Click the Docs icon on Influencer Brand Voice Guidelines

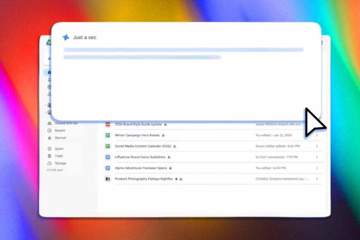108,157
